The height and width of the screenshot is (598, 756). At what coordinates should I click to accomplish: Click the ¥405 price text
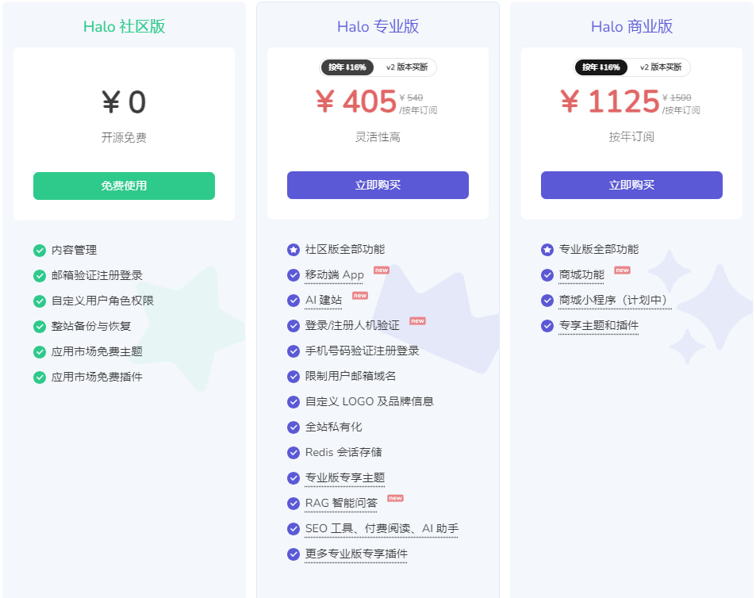point(357,102)
